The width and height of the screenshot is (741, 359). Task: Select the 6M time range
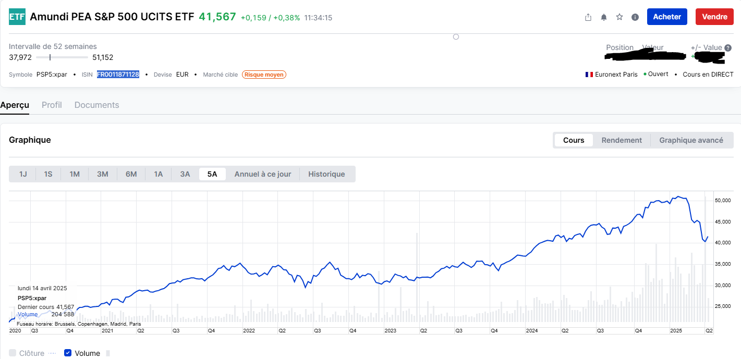coord(131,174)
